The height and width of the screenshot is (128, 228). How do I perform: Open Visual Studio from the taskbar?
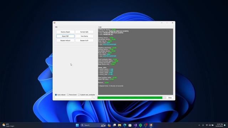tap(135, 125)
